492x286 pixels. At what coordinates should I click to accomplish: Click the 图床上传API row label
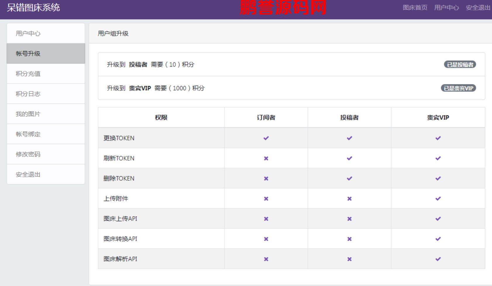point(120,219)
